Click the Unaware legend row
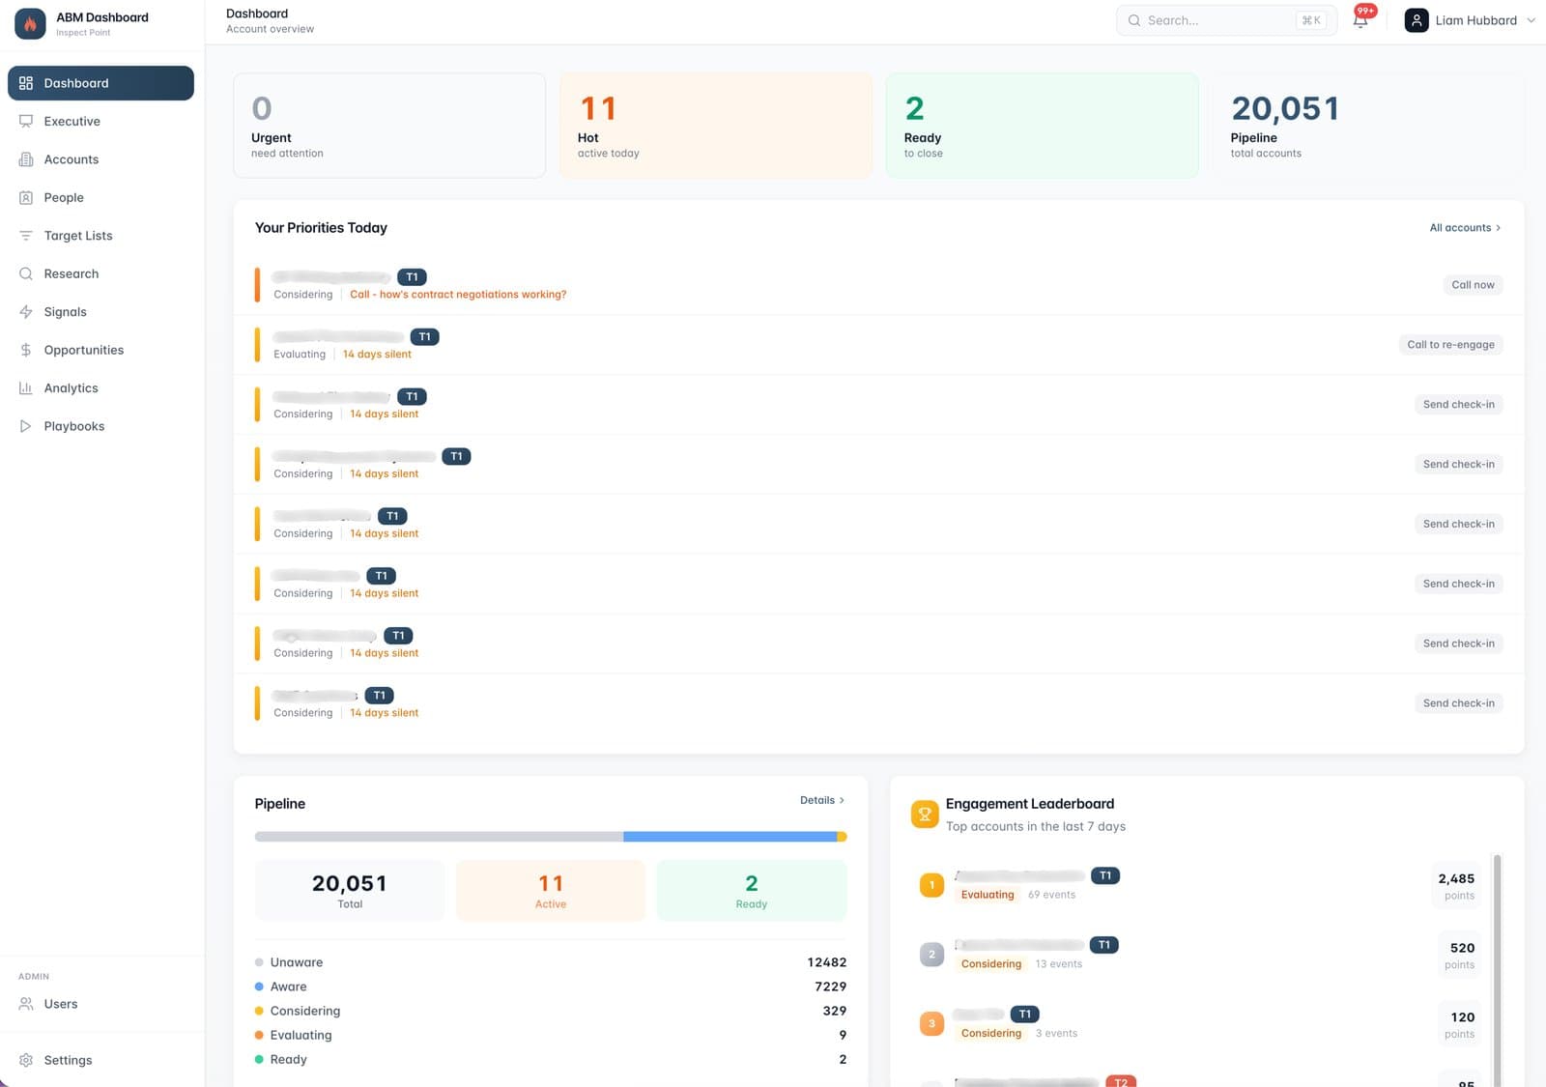 click(x=551, y=962)
